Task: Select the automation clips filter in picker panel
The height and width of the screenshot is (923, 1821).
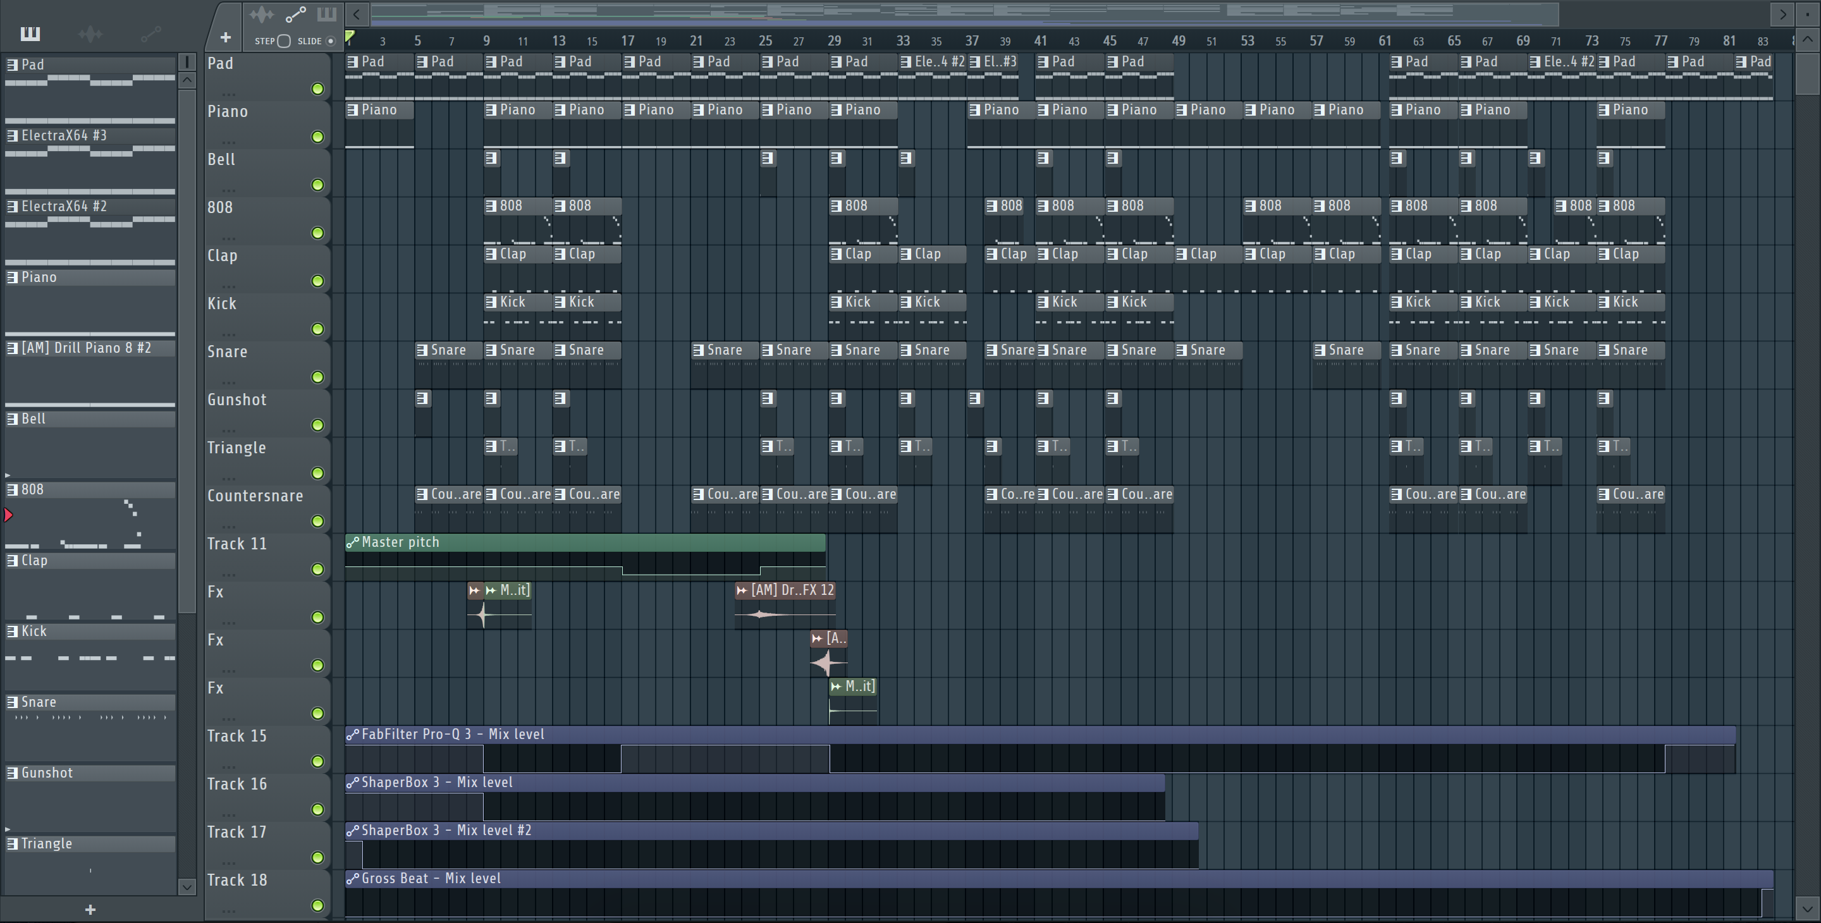Action: [151, 34]
